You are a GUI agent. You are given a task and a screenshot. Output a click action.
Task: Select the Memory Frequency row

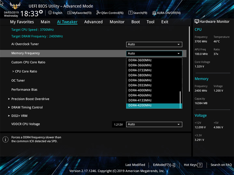tap(93, 53)
